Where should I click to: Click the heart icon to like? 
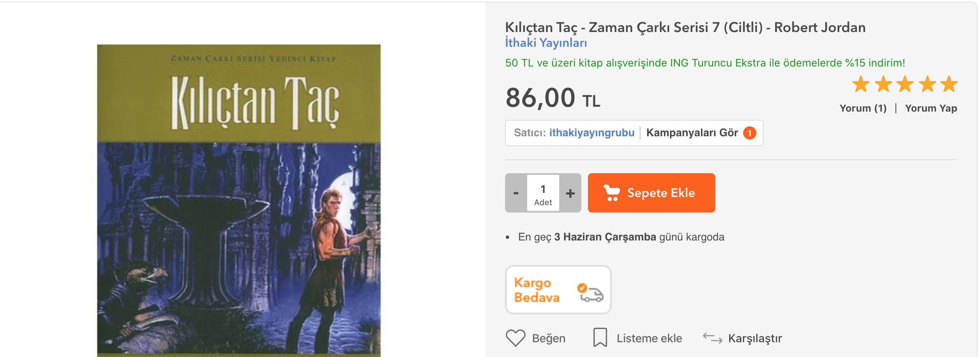pyautogui.click(x=515, y=338)
